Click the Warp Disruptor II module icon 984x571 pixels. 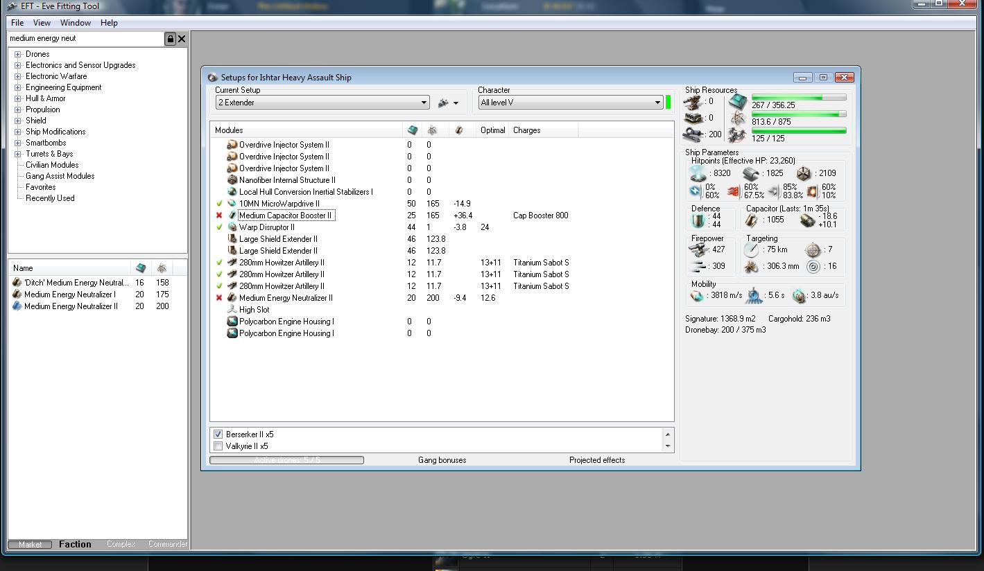click(x=232, y=227)
